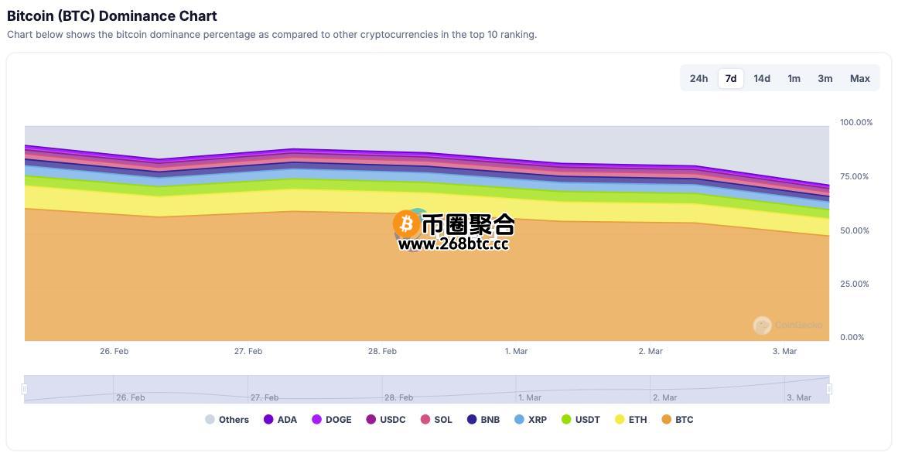The height and width of the screenshot is (460, 905).
Task: Toggle DOGE legend color dot
Action: coord(316,420)
